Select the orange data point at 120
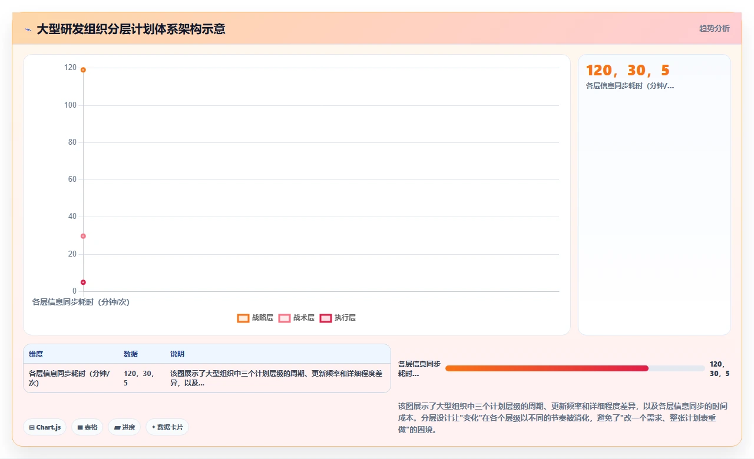The width and height of the screenshot is (754, 459). point(83,70)
